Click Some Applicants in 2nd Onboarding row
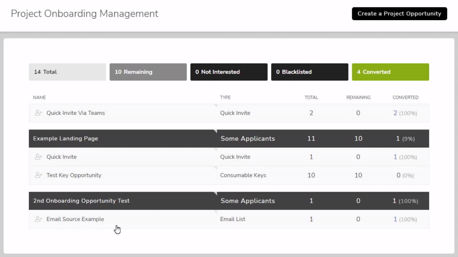458x257 pixels. tap(248, 201)
